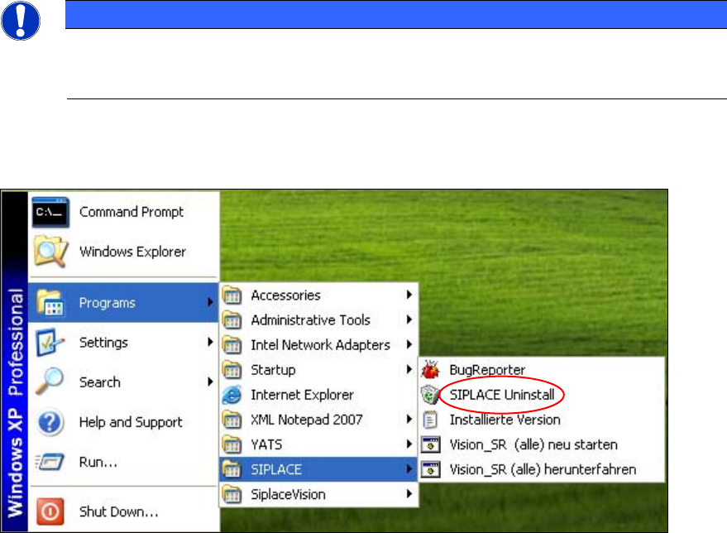Select Vision_SR (alle) neu starten label
The height and width of the screenshot is (533, 727).
(533, 445)
